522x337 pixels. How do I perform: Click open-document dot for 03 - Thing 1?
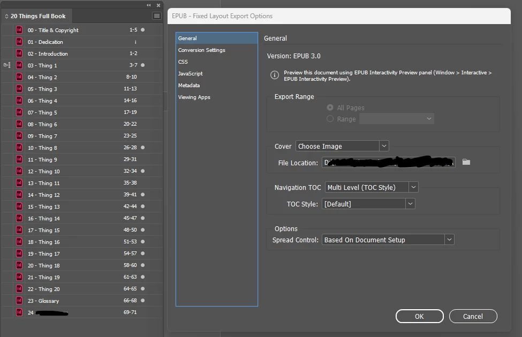[x=143, y=65]
